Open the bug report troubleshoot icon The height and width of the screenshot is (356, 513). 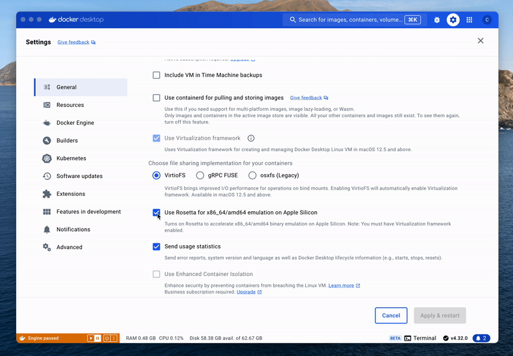click(x=437, y=20)
